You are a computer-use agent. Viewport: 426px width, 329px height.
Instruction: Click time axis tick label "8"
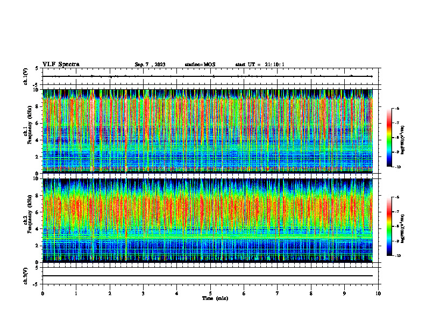point(311,294)
